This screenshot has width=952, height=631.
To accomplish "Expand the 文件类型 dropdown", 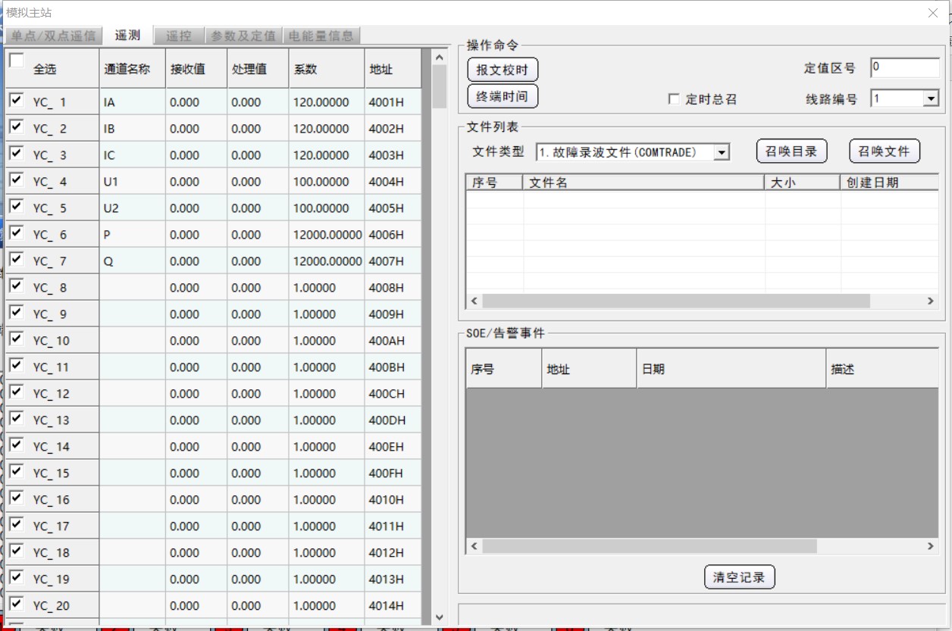I will click(x=722, y=152).
